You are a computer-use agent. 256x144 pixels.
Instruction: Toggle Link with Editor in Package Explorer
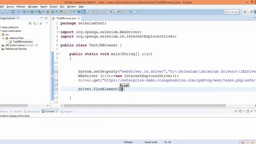click(35, 24)
